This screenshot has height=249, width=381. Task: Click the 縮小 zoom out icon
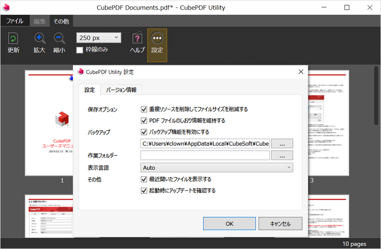click(59, 38)
